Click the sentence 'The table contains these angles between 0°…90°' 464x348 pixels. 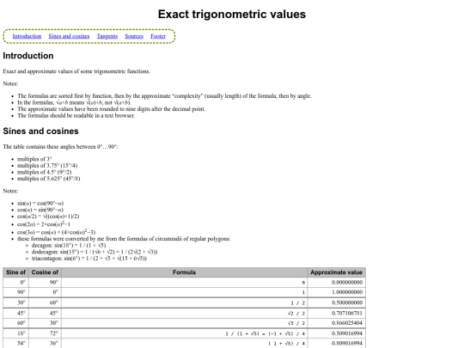coord(60,147)
